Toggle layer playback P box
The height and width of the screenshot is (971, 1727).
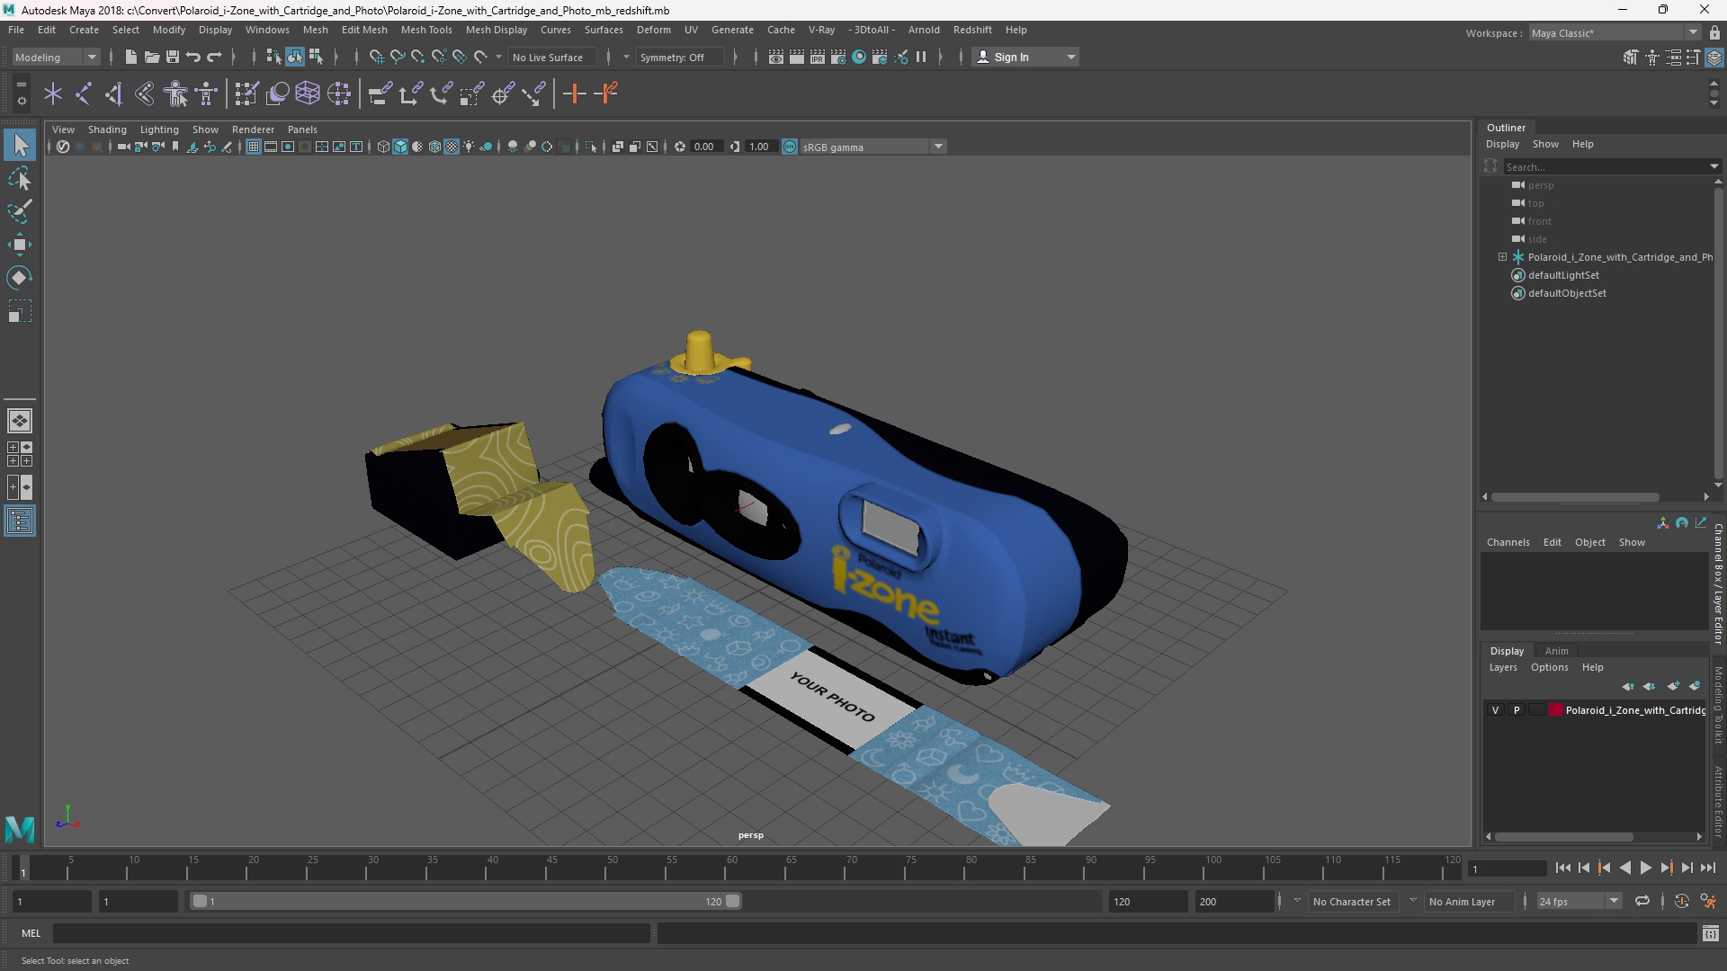(x=1517, y=710)
